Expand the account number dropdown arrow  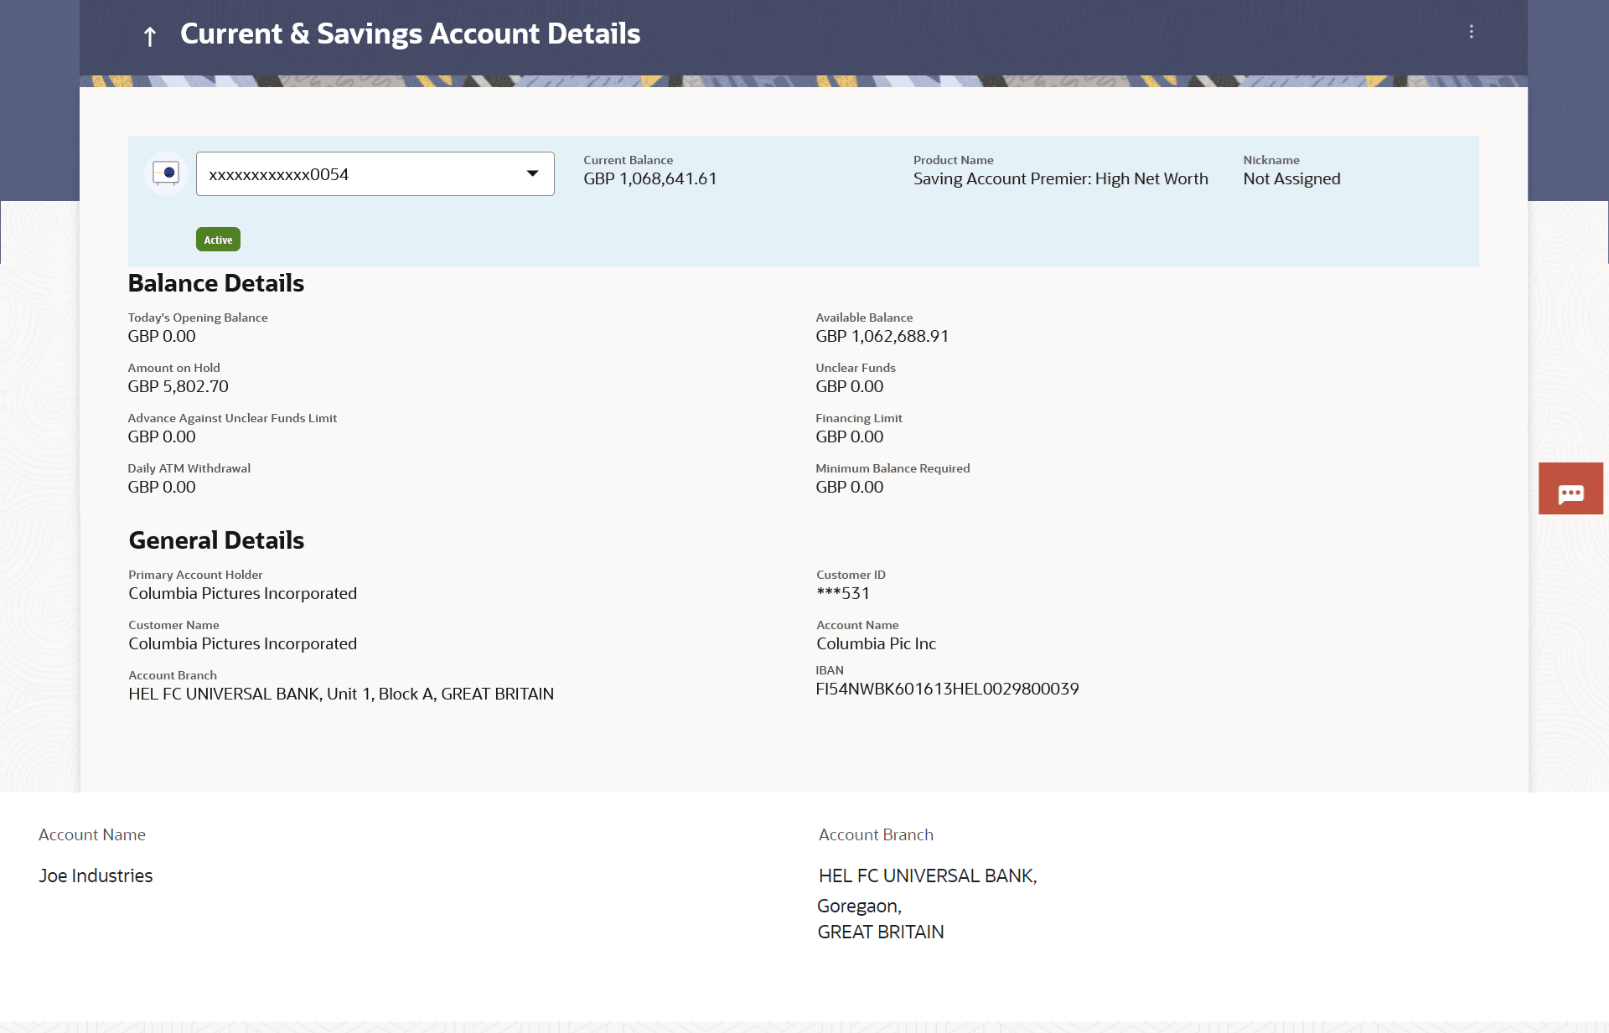click(532, 173)
